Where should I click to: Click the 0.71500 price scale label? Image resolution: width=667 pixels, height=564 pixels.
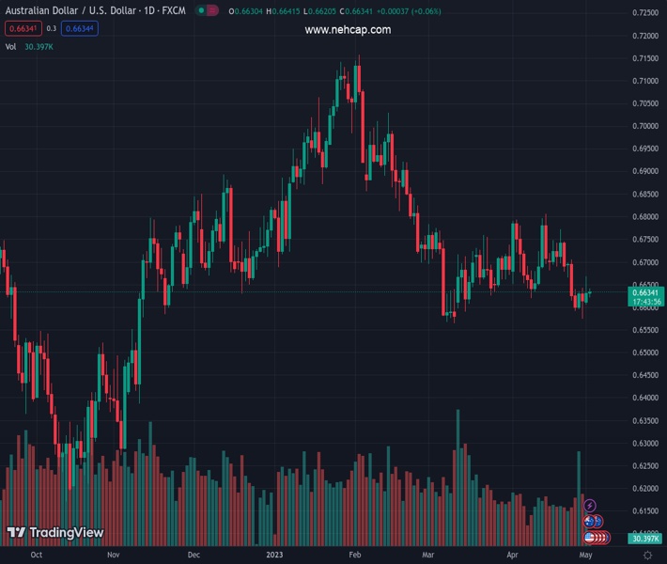[645, 58]
